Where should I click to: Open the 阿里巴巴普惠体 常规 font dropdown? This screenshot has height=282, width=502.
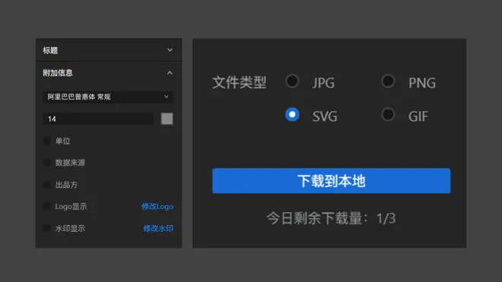108,97
